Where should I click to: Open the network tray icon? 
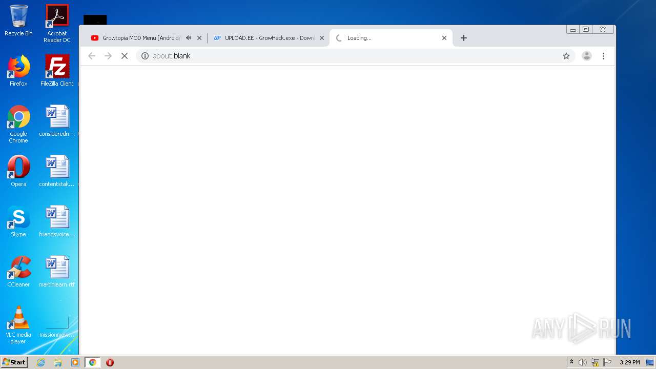click(595, 362)
